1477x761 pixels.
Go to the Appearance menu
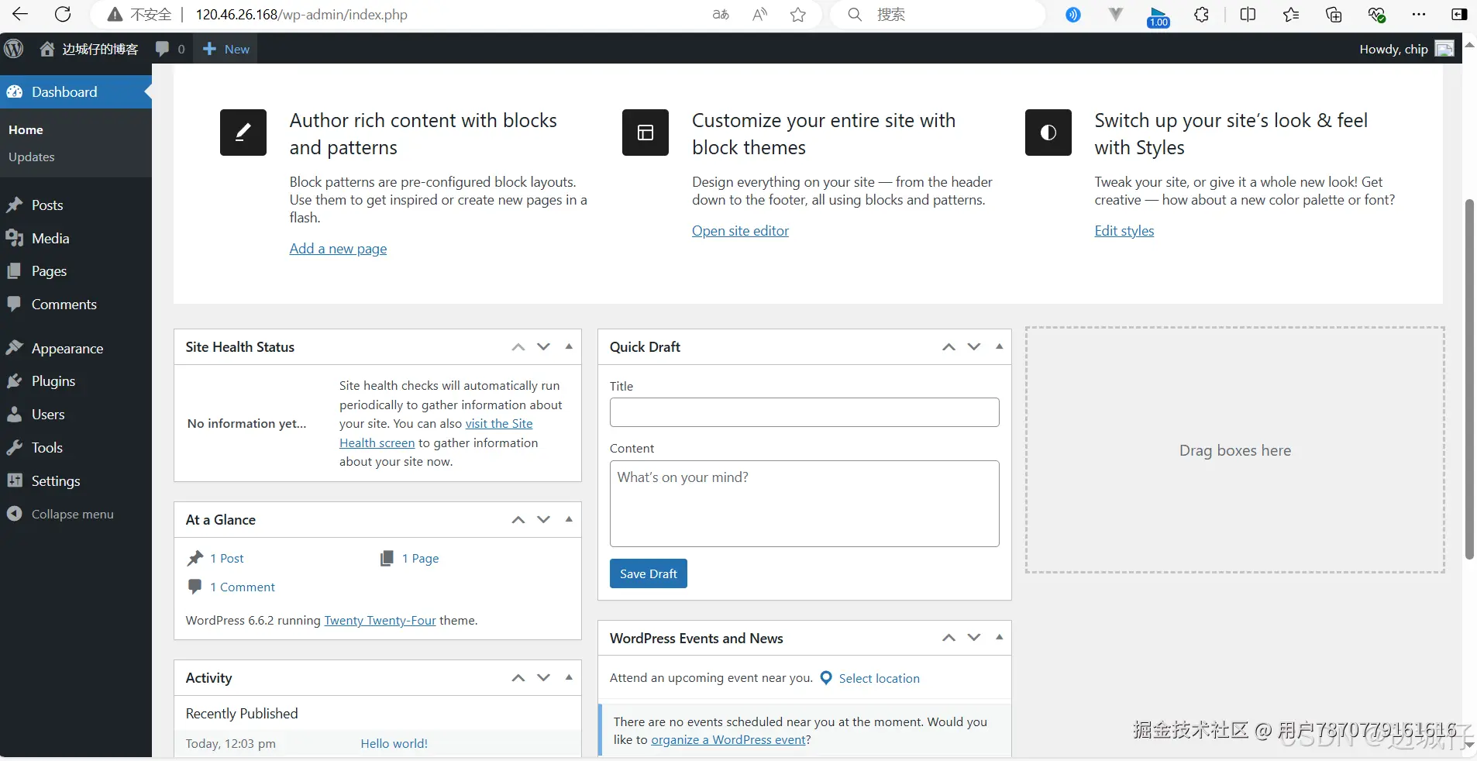pyautogui.click(x=67, y=349)
